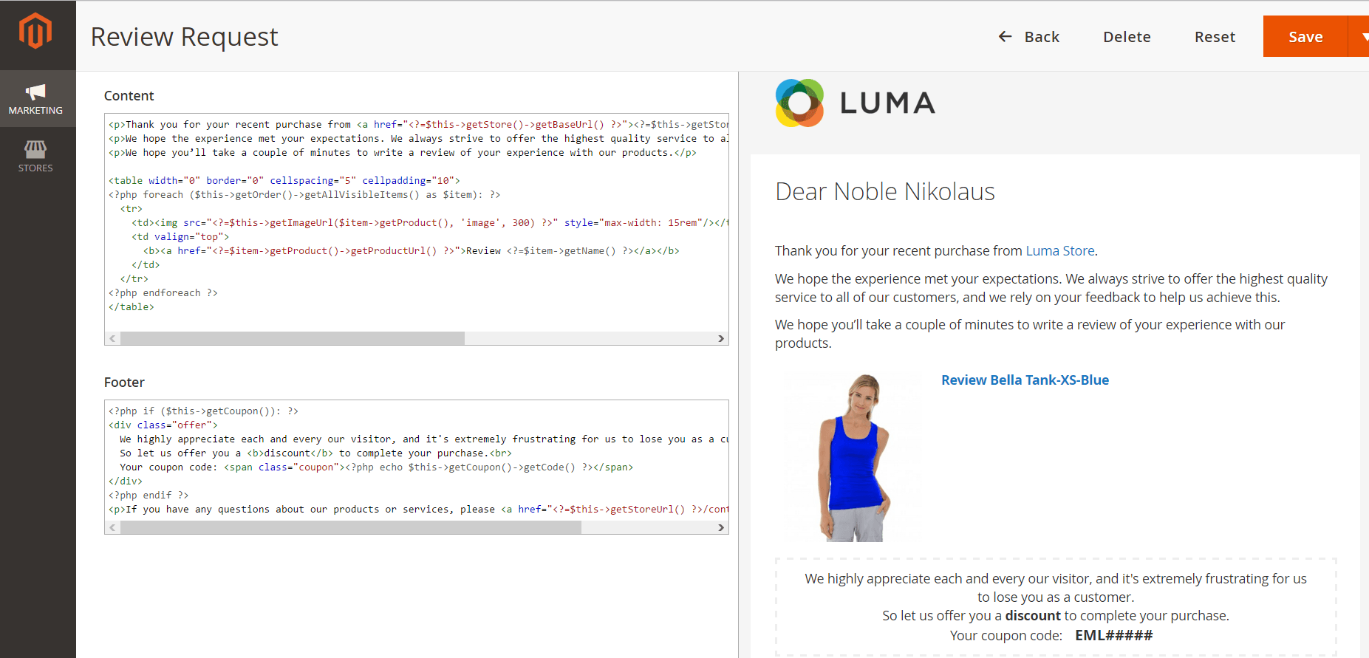Click the Content section label
Image resolution: width=1369 pixels, height=658 pixels.
click(x=129, y=96)
